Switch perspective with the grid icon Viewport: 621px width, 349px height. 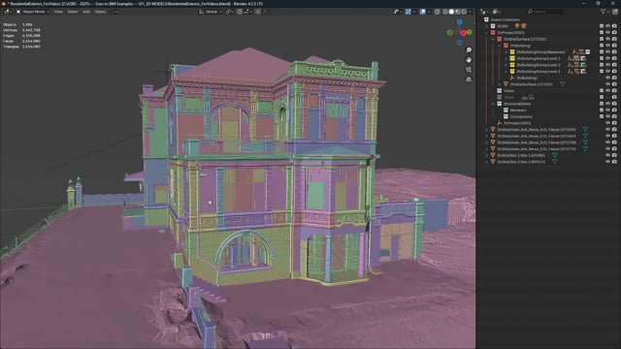tap(469, 79)
